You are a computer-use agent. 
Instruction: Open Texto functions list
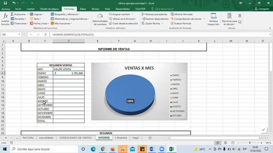[35, 19]
